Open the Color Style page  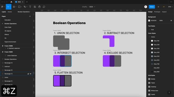coord(8,27)
